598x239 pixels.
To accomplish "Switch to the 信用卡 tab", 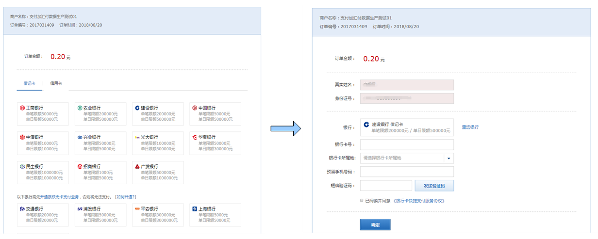I will (56, 83).
